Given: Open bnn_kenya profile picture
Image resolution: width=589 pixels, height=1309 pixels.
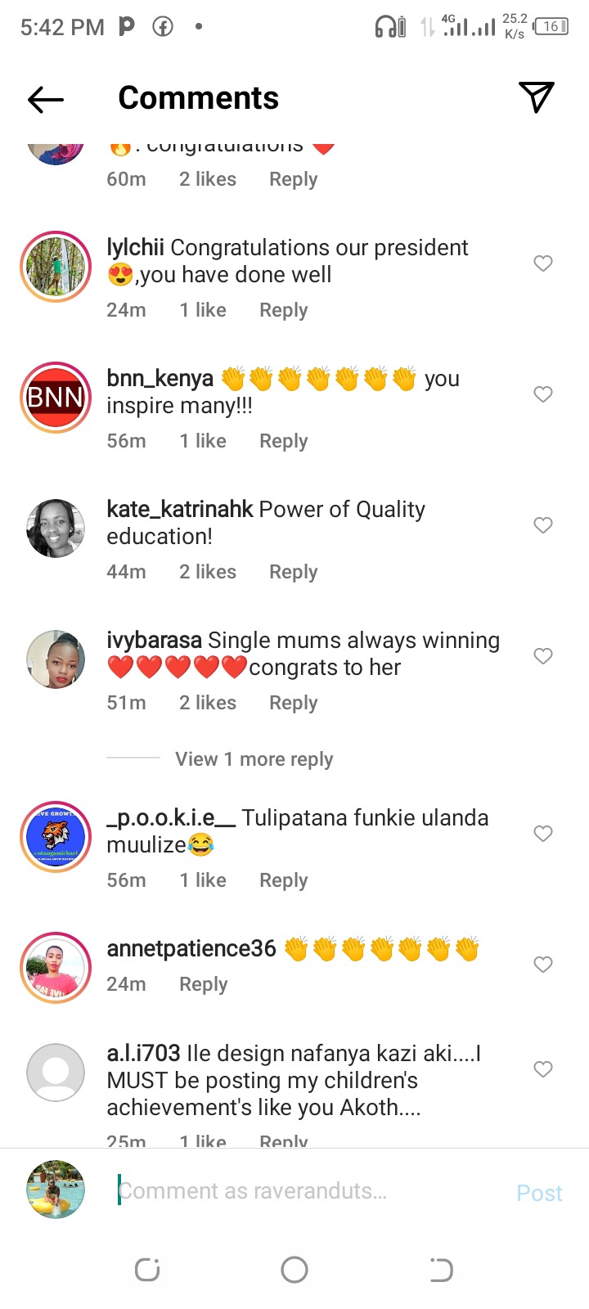Looking at the screenshot, I should coord(56,398).
